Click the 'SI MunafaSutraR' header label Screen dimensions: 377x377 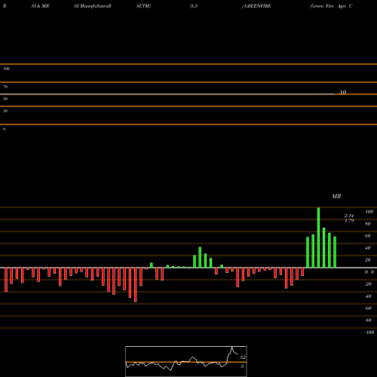[x=93, y=6]
